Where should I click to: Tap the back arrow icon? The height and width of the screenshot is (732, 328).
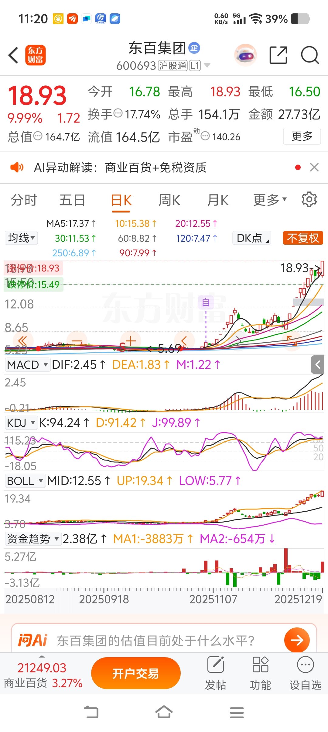(13, 55)
